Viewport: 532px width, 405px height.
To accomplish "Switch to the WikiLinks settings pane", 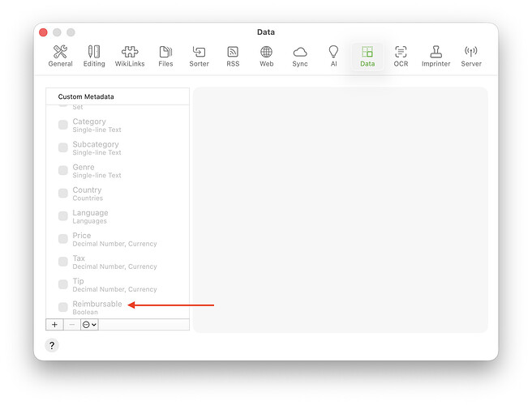I will click(x=130, y=56).
